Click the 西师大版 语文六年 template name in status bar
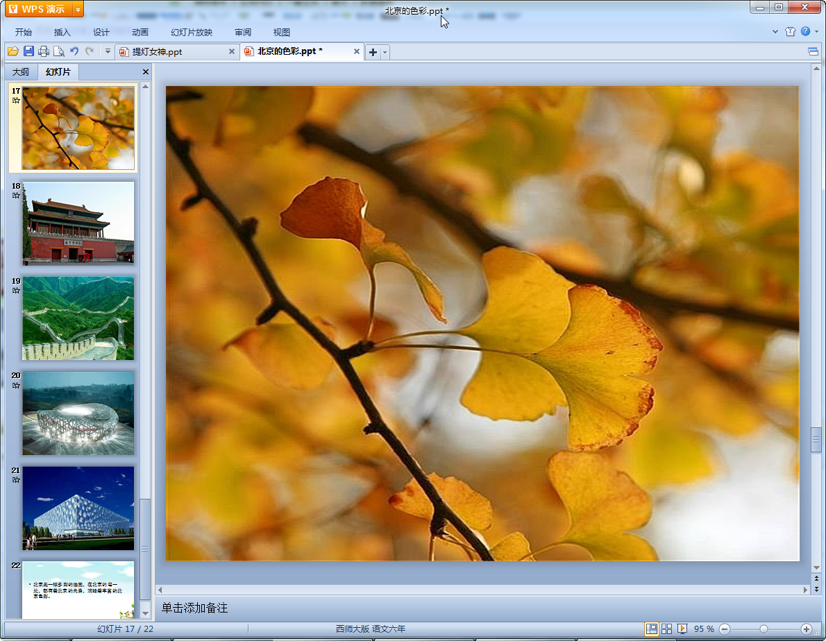This screenshot has width=826, height=641. (x=371, y=629)
